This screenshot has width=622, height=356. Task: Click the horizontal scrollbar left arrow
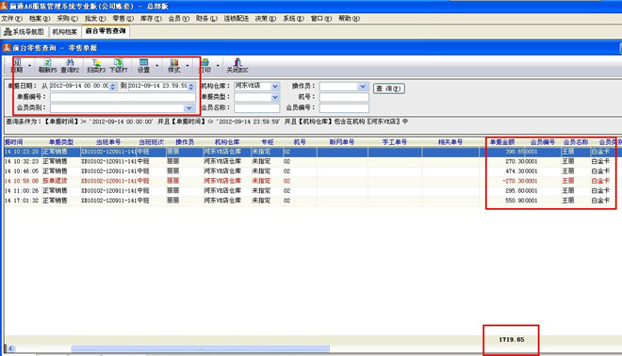pyautogui.click(x=10, y=348)
